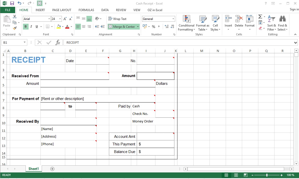Open the Format Painter
This screenshot has width=299, height=179.
14,28
